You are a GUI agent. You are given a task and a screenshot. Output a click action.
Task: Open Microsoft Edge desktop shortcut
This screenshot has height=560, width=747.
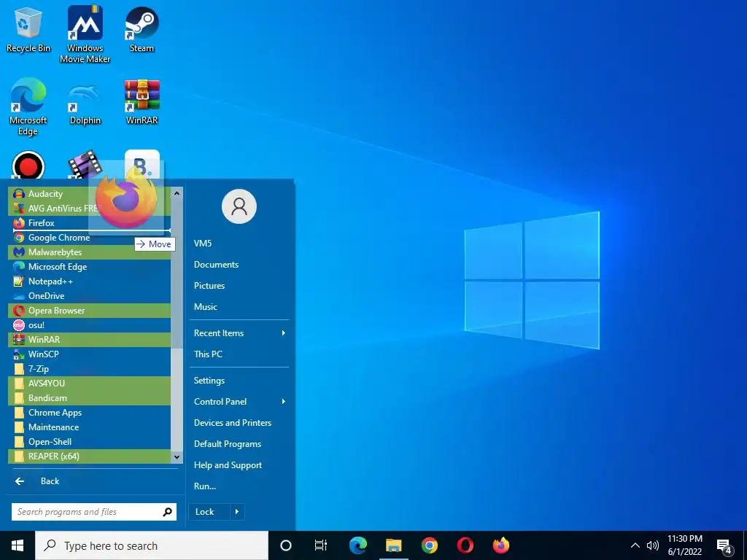click(28, 106)
